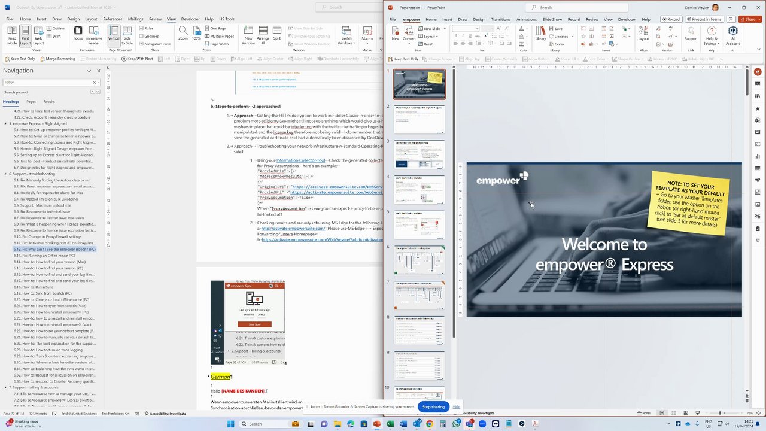Open the Macros dropdown in Word
766x431 pixels.
(x=367, y=35)
